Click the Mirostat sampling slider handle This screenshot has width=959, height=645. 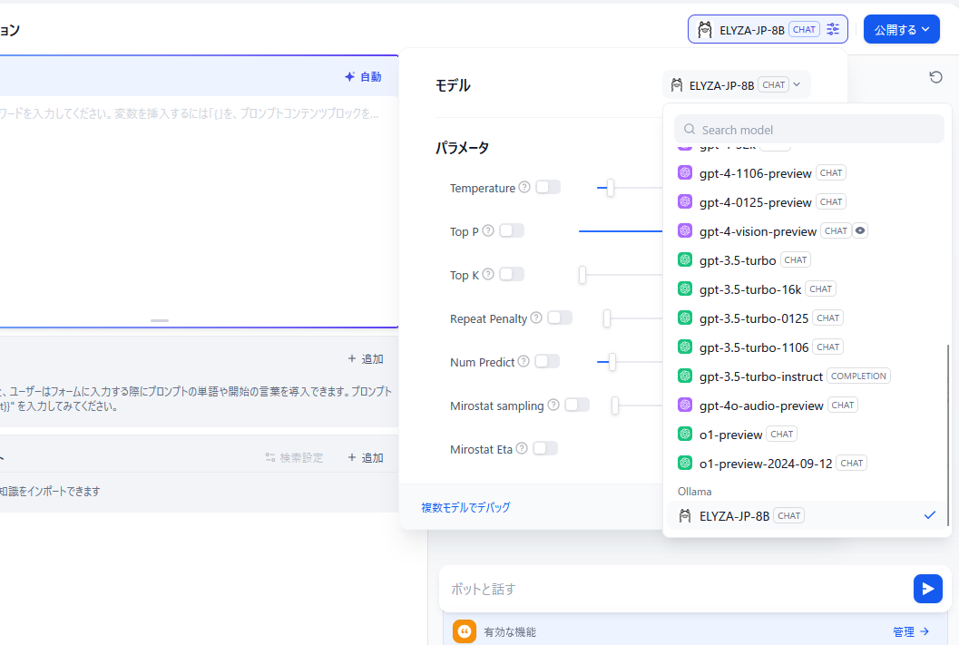pos(614,406)
